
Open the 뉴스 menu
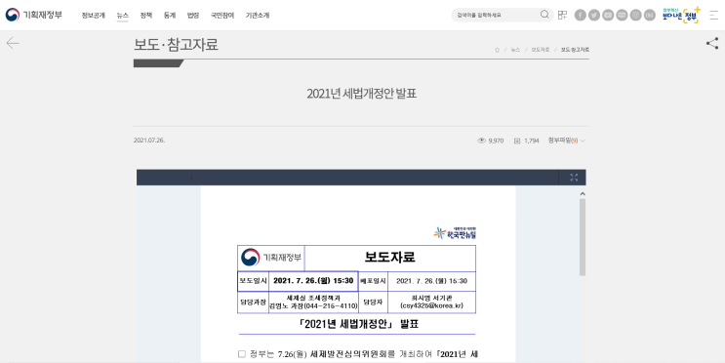[123, 16]
